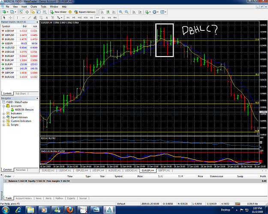Select the EURGBP row in Market Watch
The width and height of the screenshot is (268, 214).
(x=20, y=56)
